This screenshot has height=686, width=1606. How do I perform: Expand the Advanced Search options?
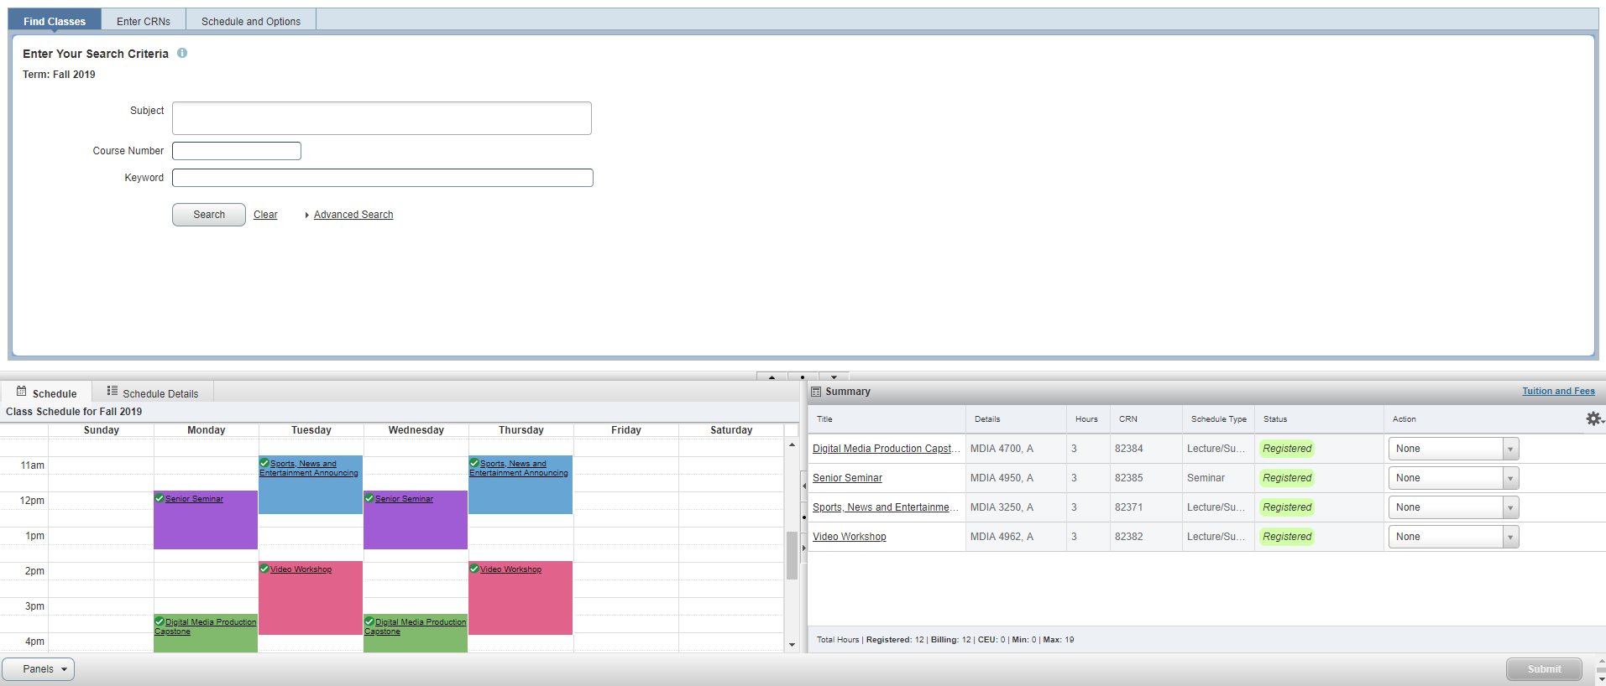(353, 215)
